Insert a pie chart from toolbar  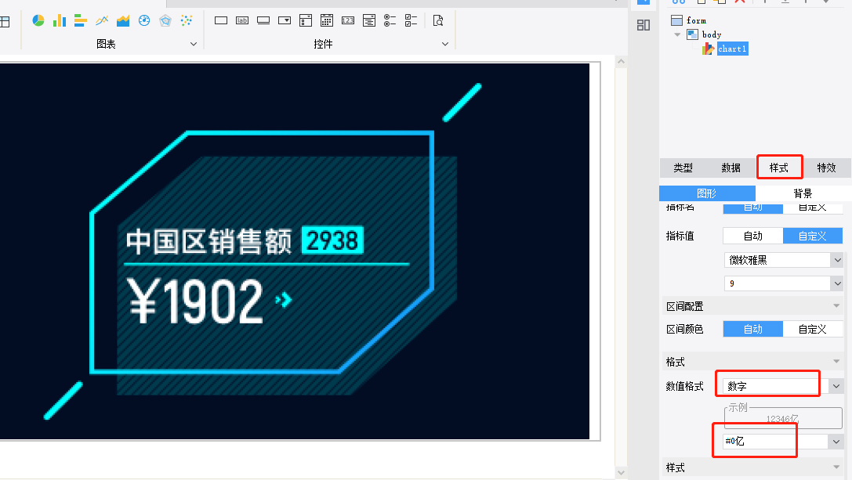(x=38, y=20)
